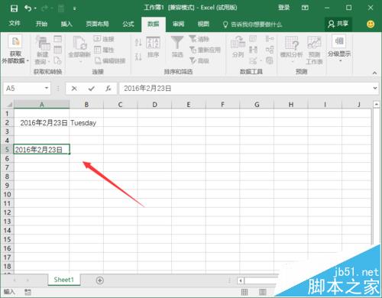The height and width of the screenshot is (298, 382).
Task: Click Data Validation icon
Action: pyautogui.click(x=254, y=60)
